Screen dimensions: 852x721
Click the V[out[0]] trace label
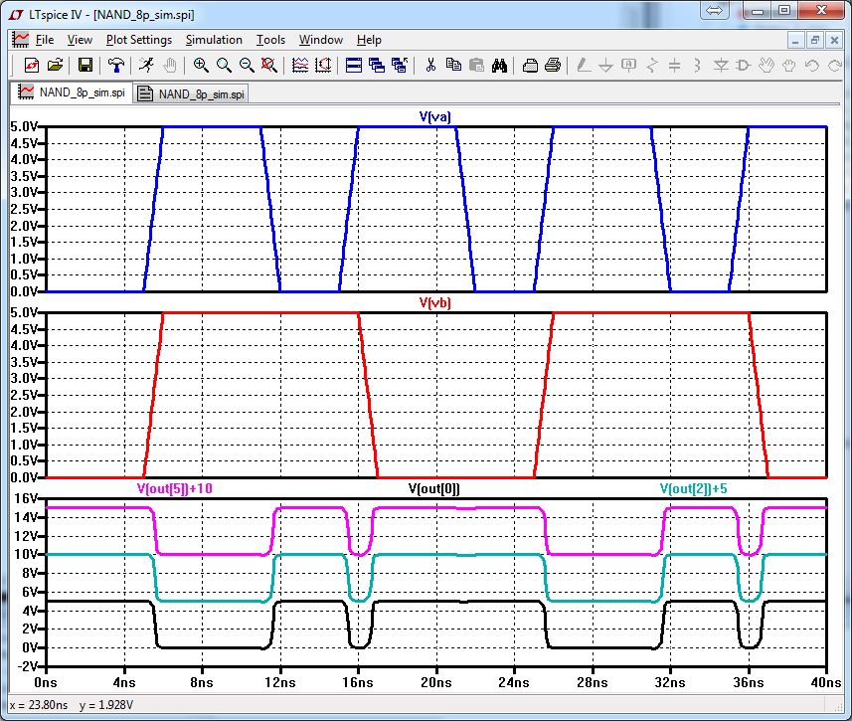(x=435, y=488)
